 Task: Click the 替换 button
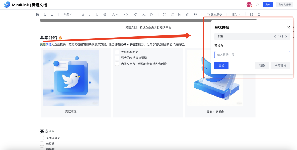pyautogui.click(x=262, y=66)
